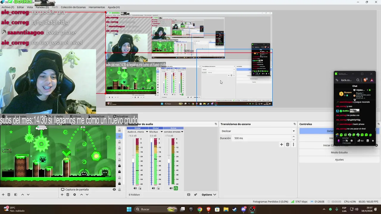Open the Mic/Aux channel dropdown
Image resolution: width=381 pixels, height=214 pixels.
[x=162, y=132]
